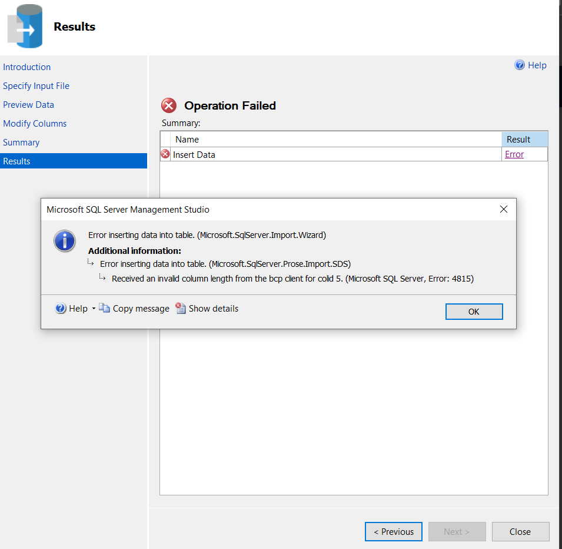Open the Error link in Result column
This screenshot has height=549, width=562.
pos(514,154)
